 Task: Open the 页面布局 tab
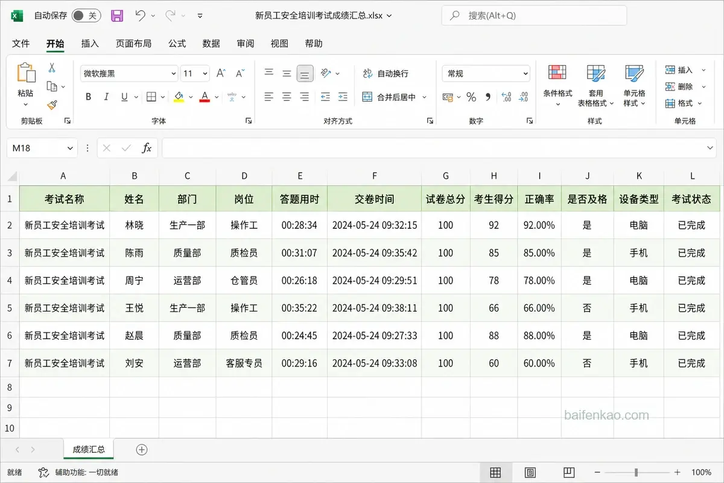pos(133,43)
